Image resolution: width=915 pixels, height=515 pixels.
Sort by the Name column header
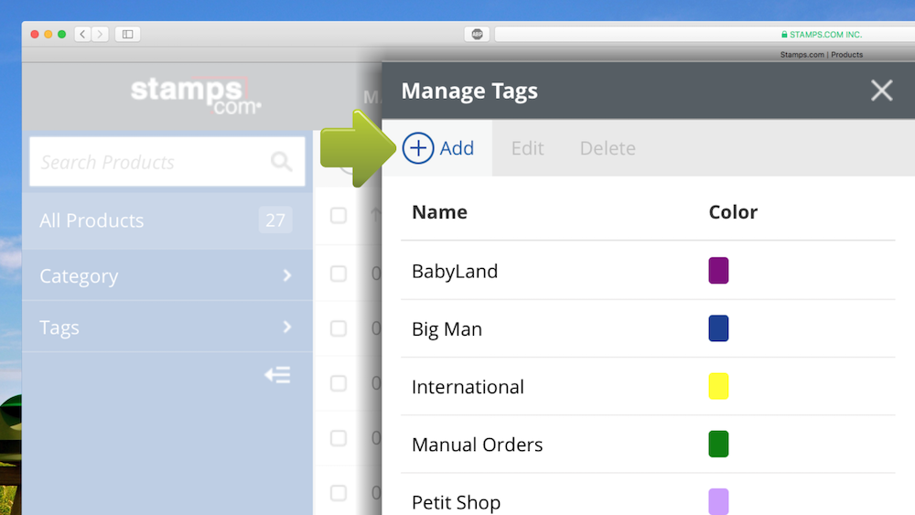pos(439,211)
